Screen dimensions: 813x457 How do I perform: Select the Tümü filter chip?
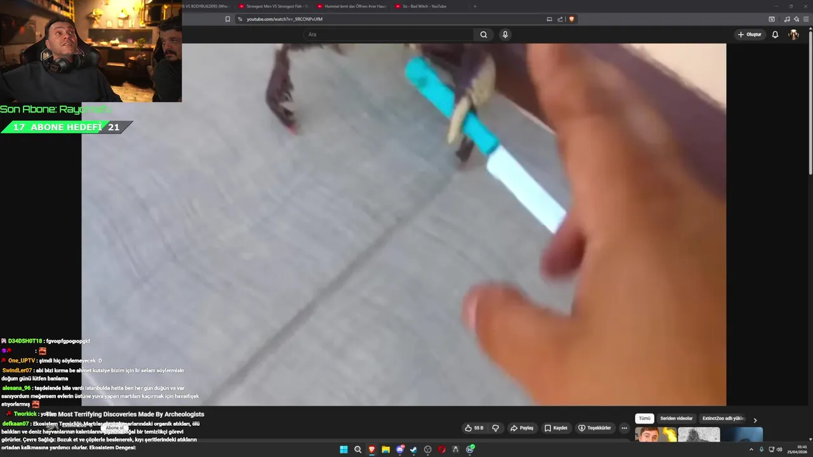coord(645,419)
